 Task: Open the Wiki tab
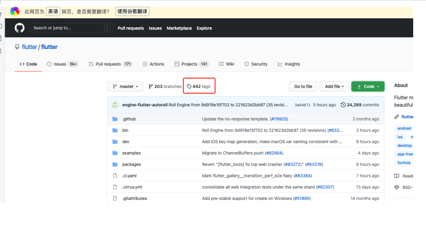click(226, 64)
